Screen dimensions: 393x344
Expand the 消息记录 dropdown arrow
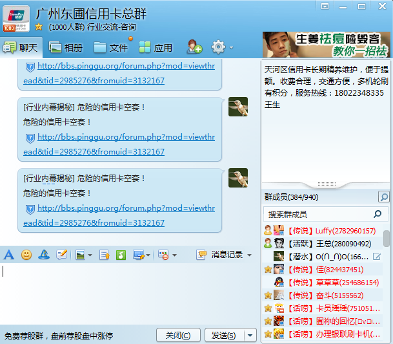[249, 255]
